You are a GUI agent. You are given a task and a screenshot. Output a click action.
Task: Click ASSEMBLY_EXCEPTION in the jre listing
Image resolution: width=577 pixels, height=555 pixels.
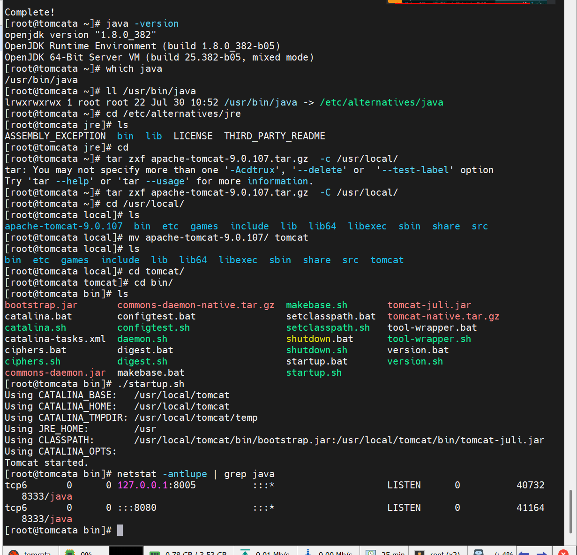coord(55,136)
